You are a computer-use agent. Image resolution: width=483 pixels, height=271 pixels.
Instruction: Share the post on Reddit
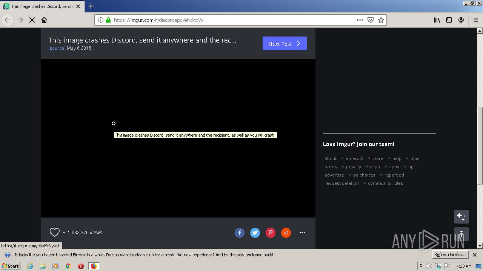(286, 233)
